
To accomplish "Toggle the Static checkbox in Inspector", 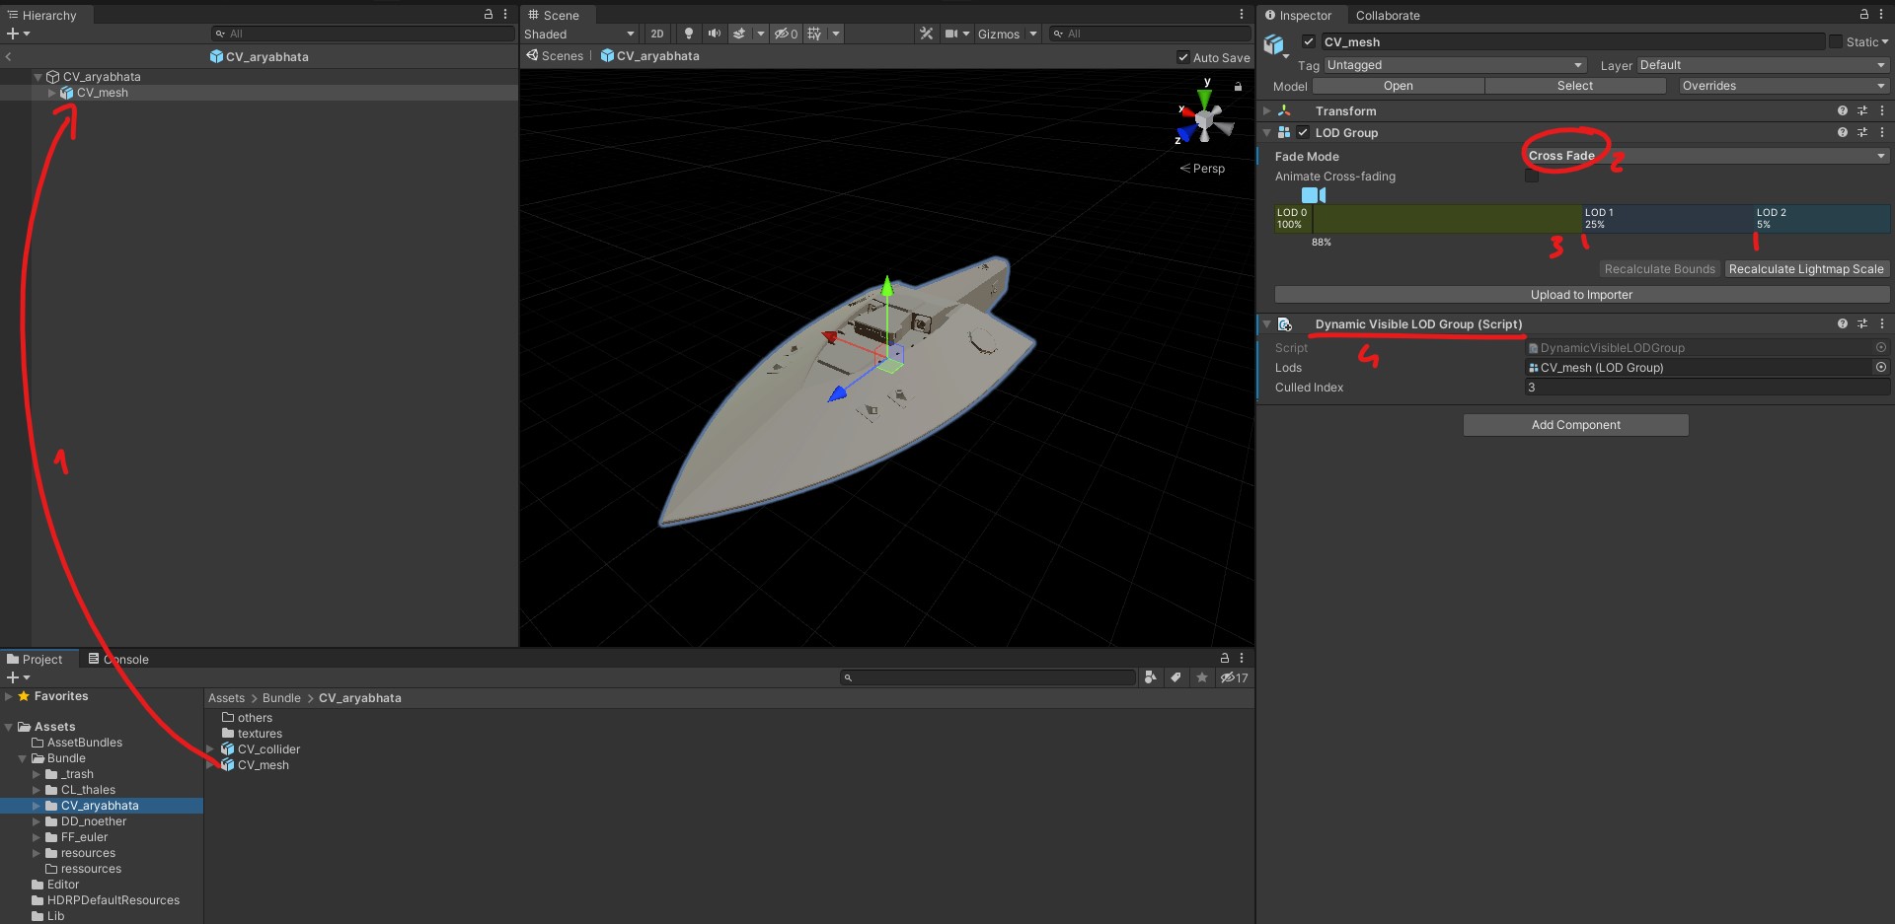I will (x=1836, y=41).
